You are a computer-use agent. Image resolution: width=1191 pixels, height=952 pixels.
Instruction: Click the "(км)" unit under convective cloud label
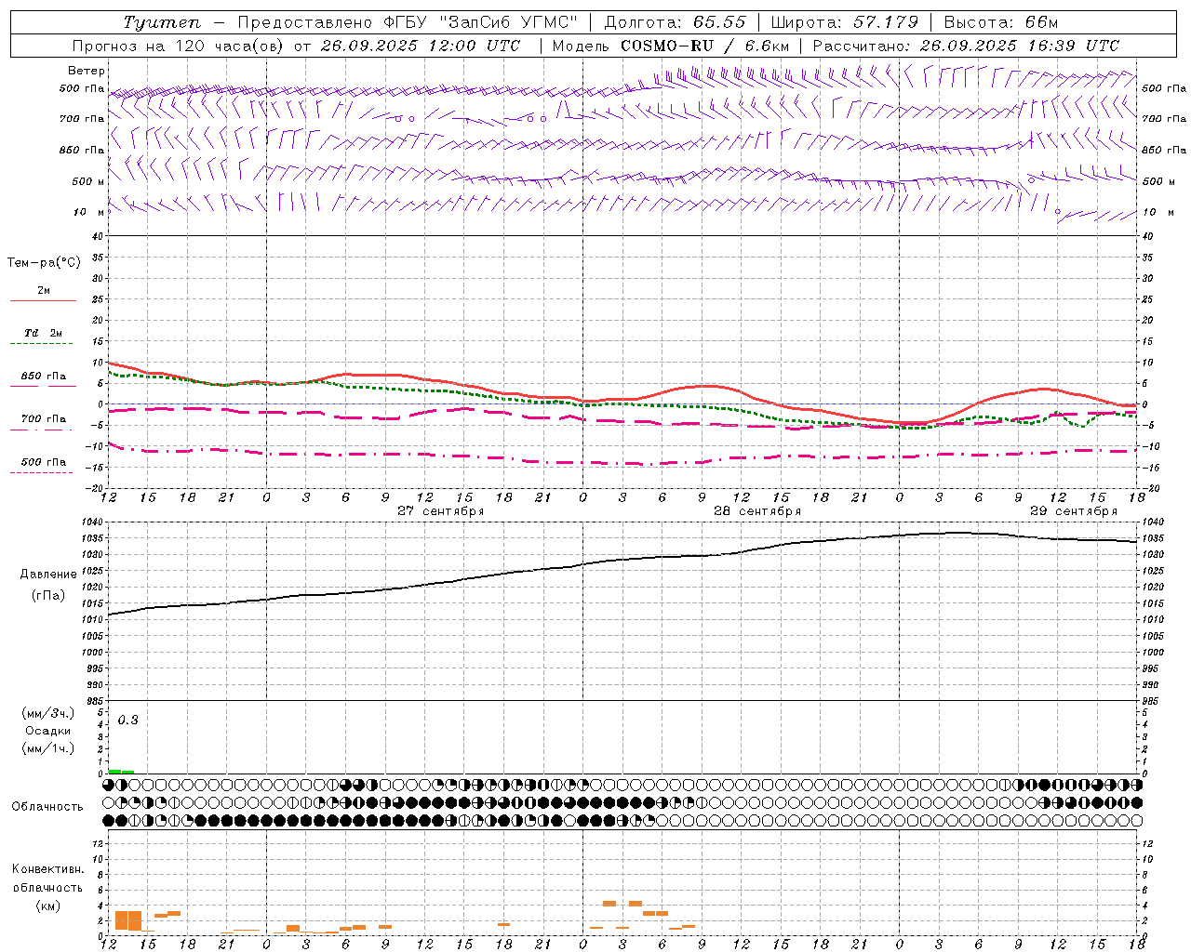(x=48, y=906)
